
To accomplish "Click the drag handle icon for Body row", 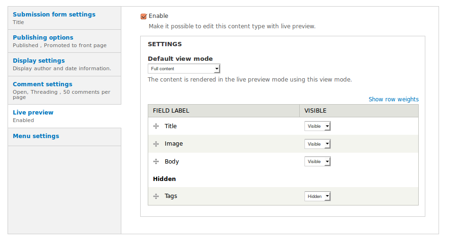I will click(x=156, y=162).
